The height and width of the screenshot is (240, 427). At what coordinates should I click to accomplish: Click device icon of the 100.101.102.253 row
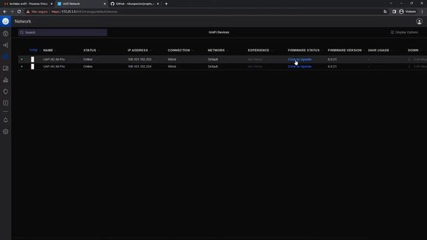click(33, 59)
